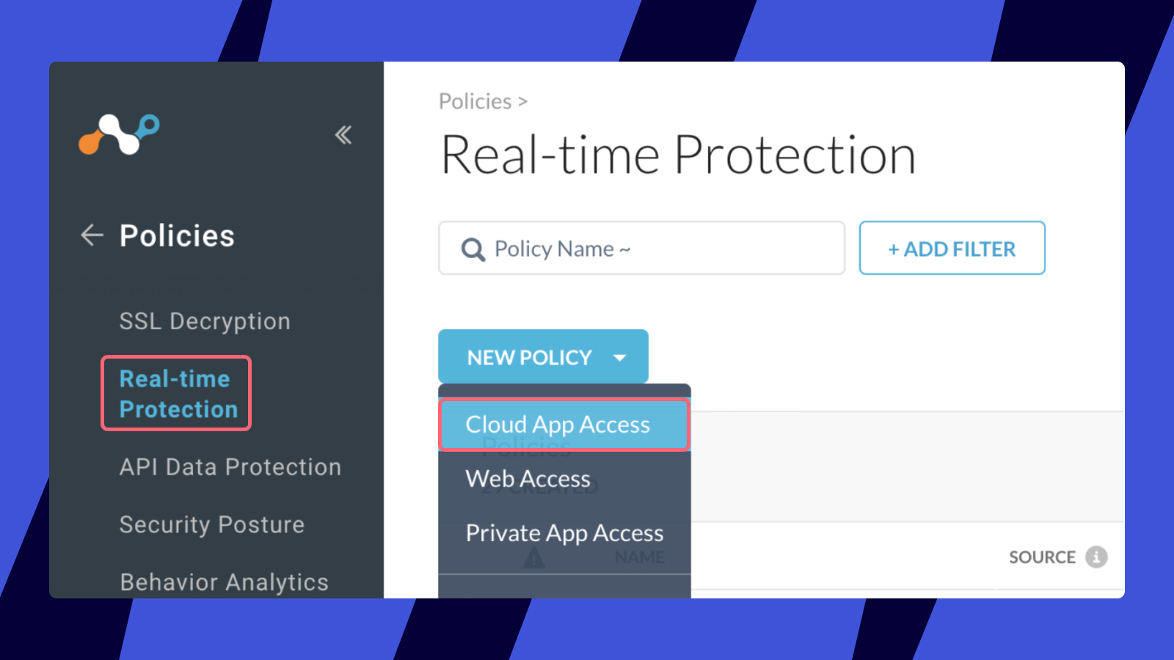Click the info icon next to SOURCE
The image size is (1174, 660).
1096,557
